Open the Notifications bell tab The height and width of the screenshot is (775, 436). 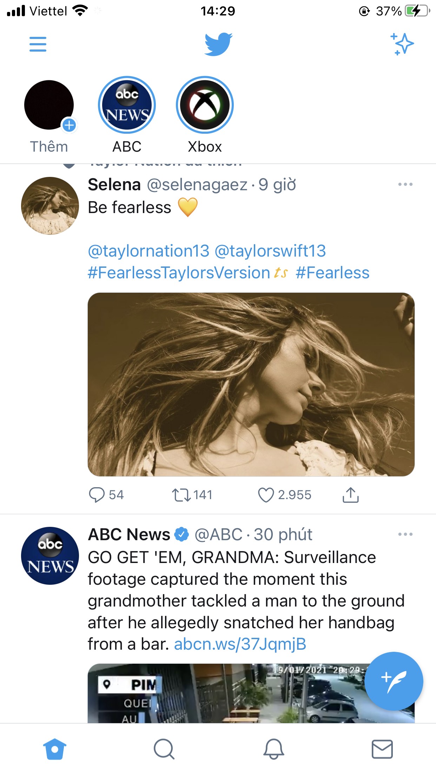273,749
